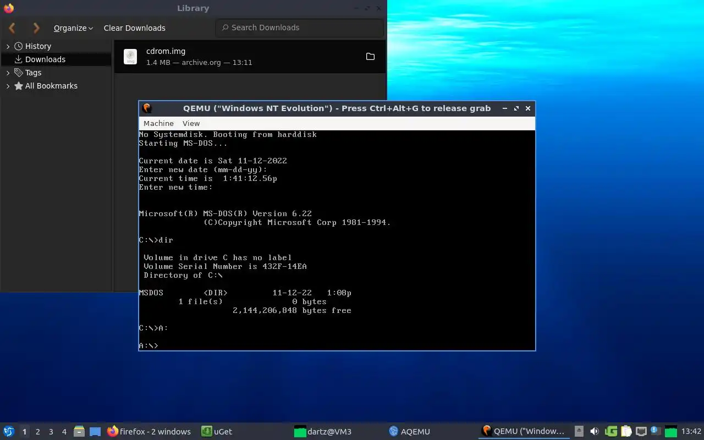Viewport: 704px width, 440px height.
Task: Expand the Tags tree node
Action: pyautogui.click(x=8, y=73)
